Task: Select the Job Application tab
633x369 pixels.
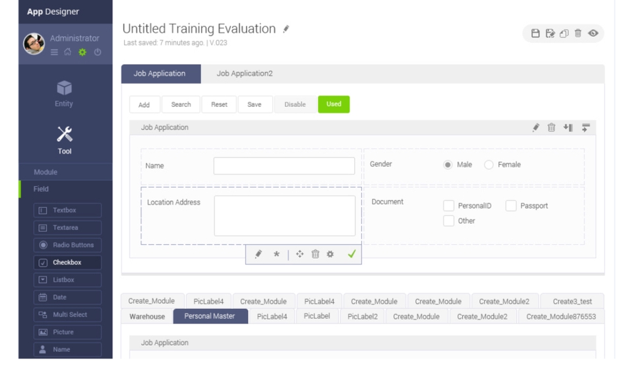Action: coord(161,74)
